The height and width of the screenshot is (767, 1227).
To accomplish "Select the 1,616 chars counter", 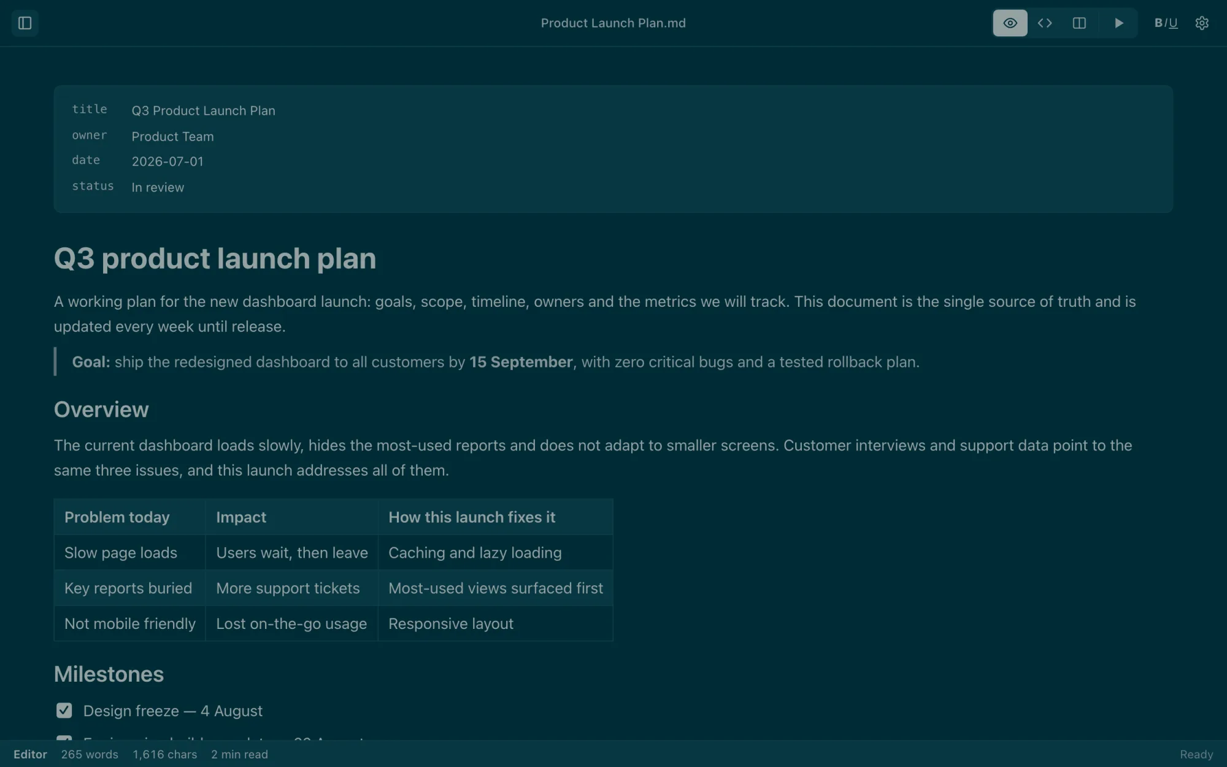I will [165, 755].
